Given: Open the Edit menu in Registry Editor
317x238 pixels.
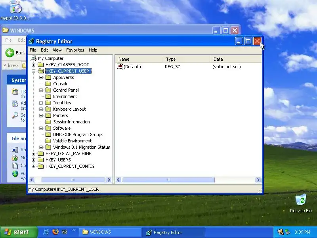Looking at the screenshot, I should 44,50.
